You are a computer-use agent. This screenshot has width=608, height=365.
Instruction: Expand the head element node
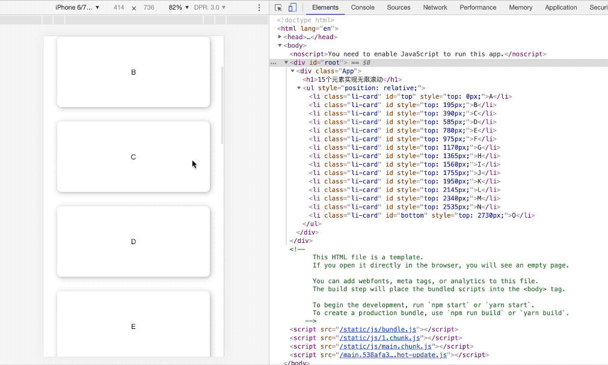tap(280, 37)
